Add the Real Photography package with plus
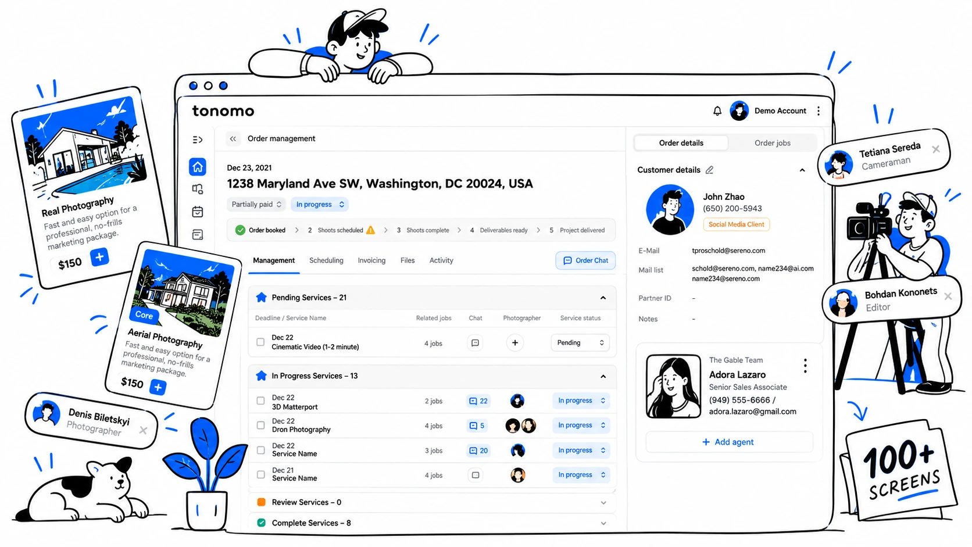972x547 pixels. coord(99,256)
